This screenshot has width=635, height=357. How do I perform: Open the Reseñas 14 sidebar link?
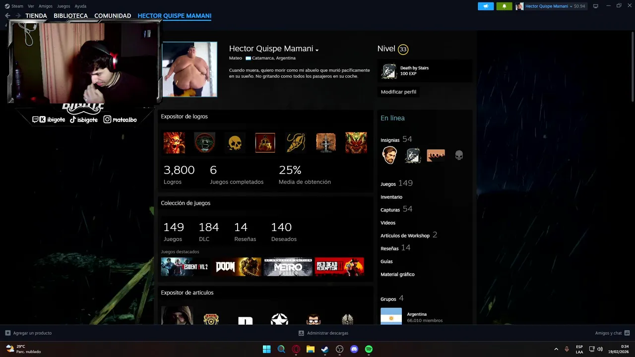pos(395,248)
